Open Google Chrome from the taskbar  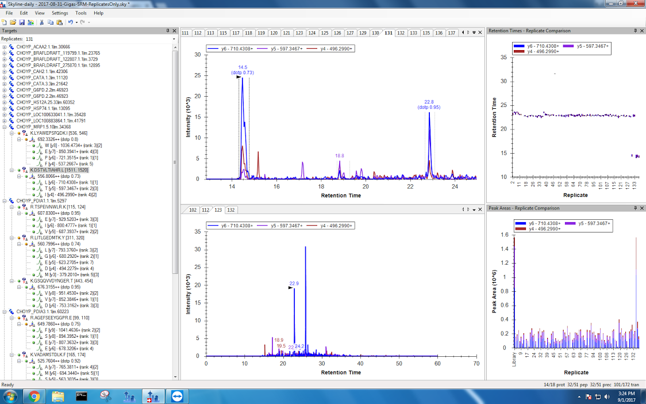coord(34,396)
